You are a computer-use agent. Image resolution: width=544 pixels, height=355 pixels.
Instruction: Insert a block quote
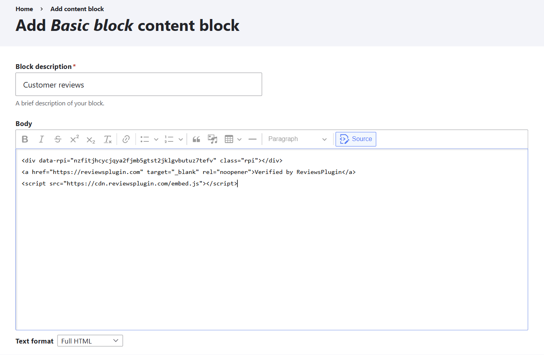196,139
